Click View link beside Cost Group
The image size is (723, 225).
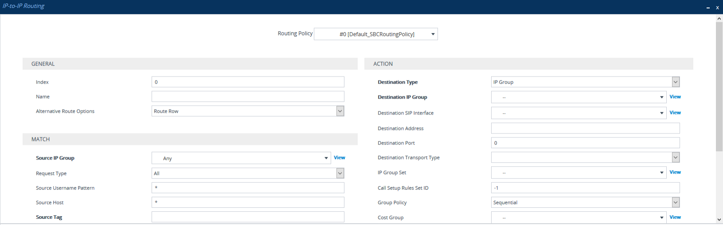[675, 217]
